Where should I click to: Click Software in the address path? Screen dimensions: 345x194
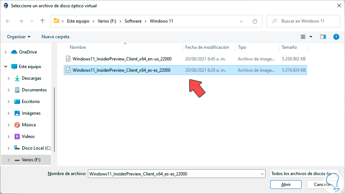(133, 21)
